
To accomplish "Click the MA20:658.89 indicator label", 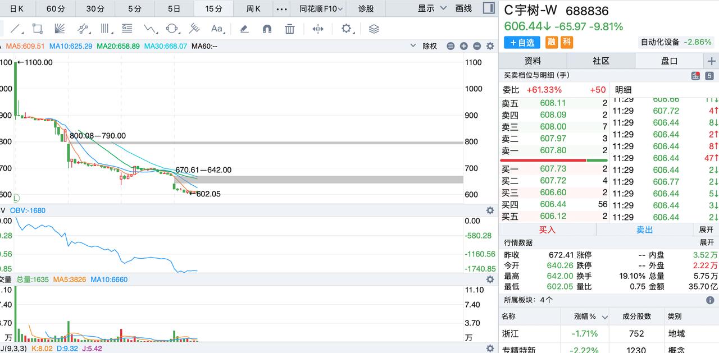I will point(118,46).
